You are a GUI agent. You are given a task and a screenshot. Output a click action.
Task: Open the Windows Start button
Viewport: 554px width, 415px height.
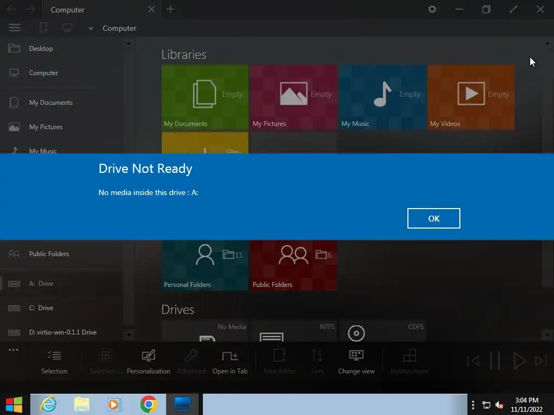[x=14, y=404]
